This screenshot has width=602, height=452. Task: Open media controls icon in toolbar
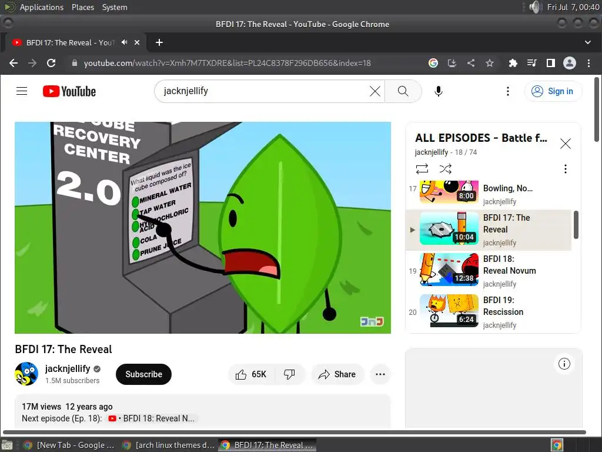click(531, 63)
